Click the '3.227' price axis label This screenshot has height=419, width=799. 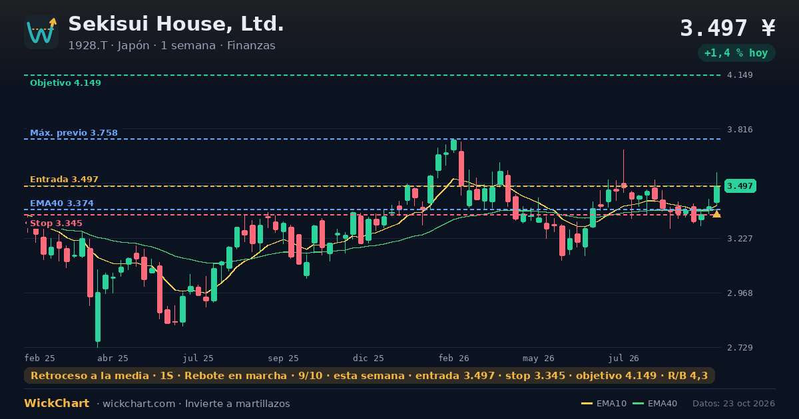pyautogui.click(x=740, y=238)
